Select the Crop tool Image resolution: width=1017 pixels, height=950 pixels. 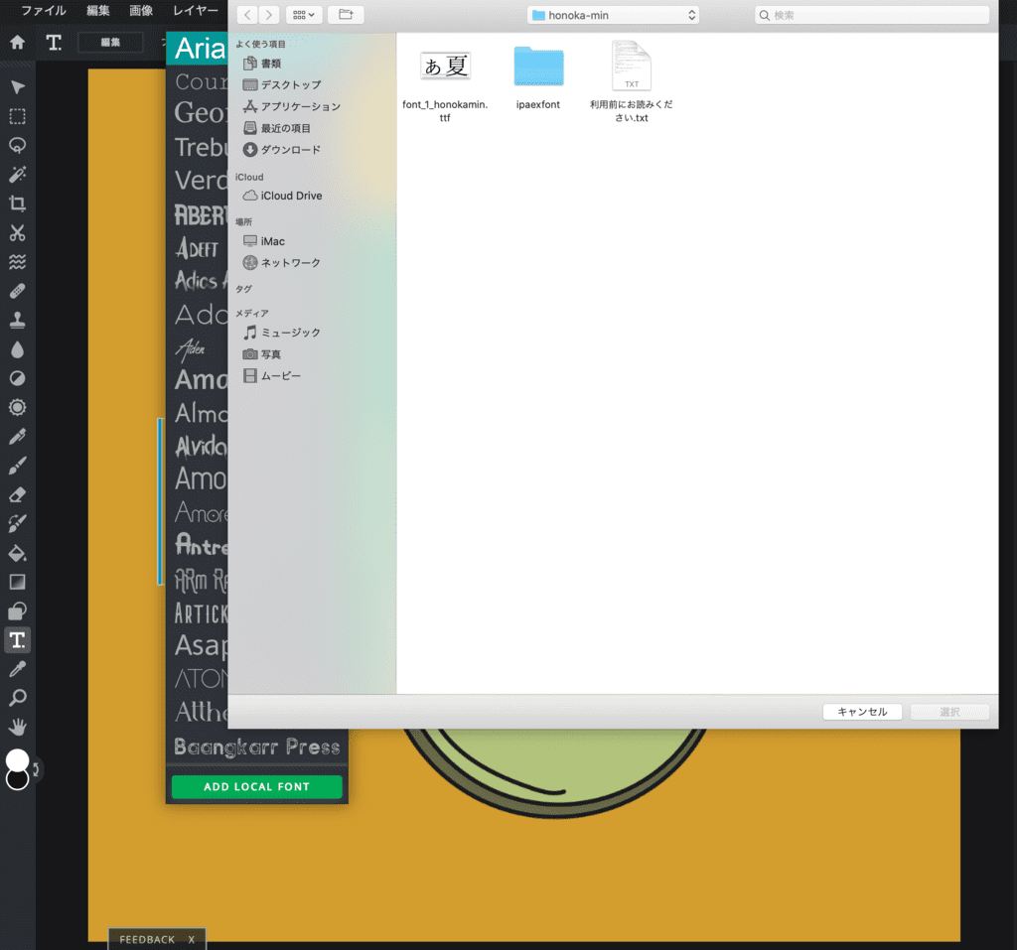pos(16,204)
